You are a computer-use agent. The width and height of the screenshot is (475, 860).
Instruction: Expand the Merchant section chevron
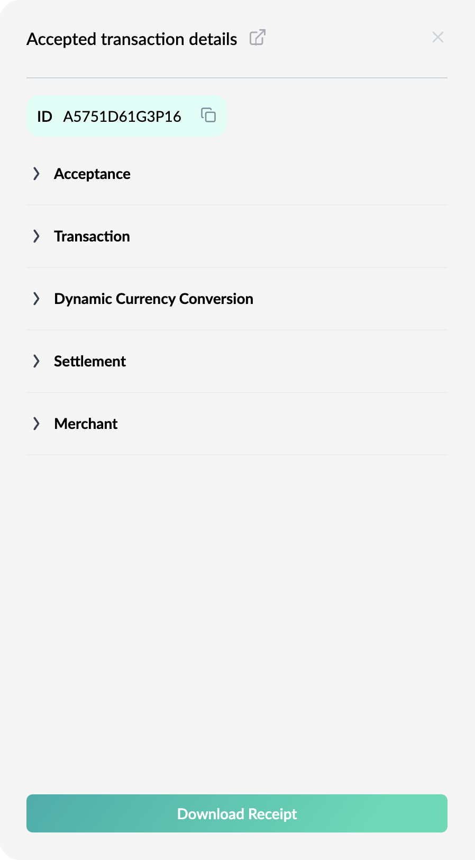(36, 424)
